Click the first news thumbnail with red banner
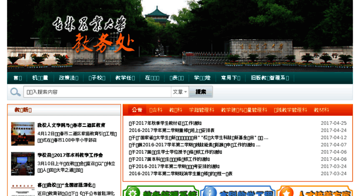The height and width of the screenshot is (196, 360). click(x=23, y=134)
